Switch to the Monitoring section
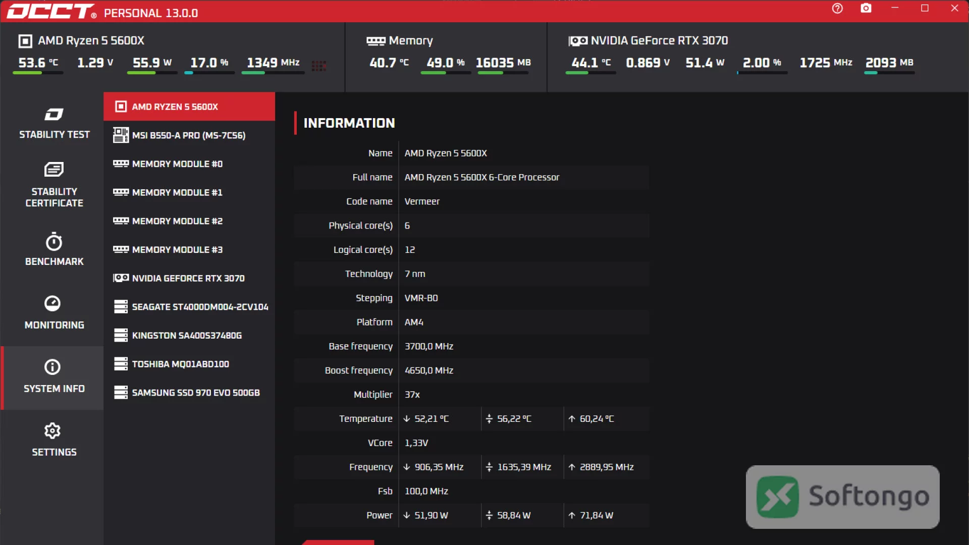This screenshot has width=969, height=545. pyautogui.click(x=54, y=313)
